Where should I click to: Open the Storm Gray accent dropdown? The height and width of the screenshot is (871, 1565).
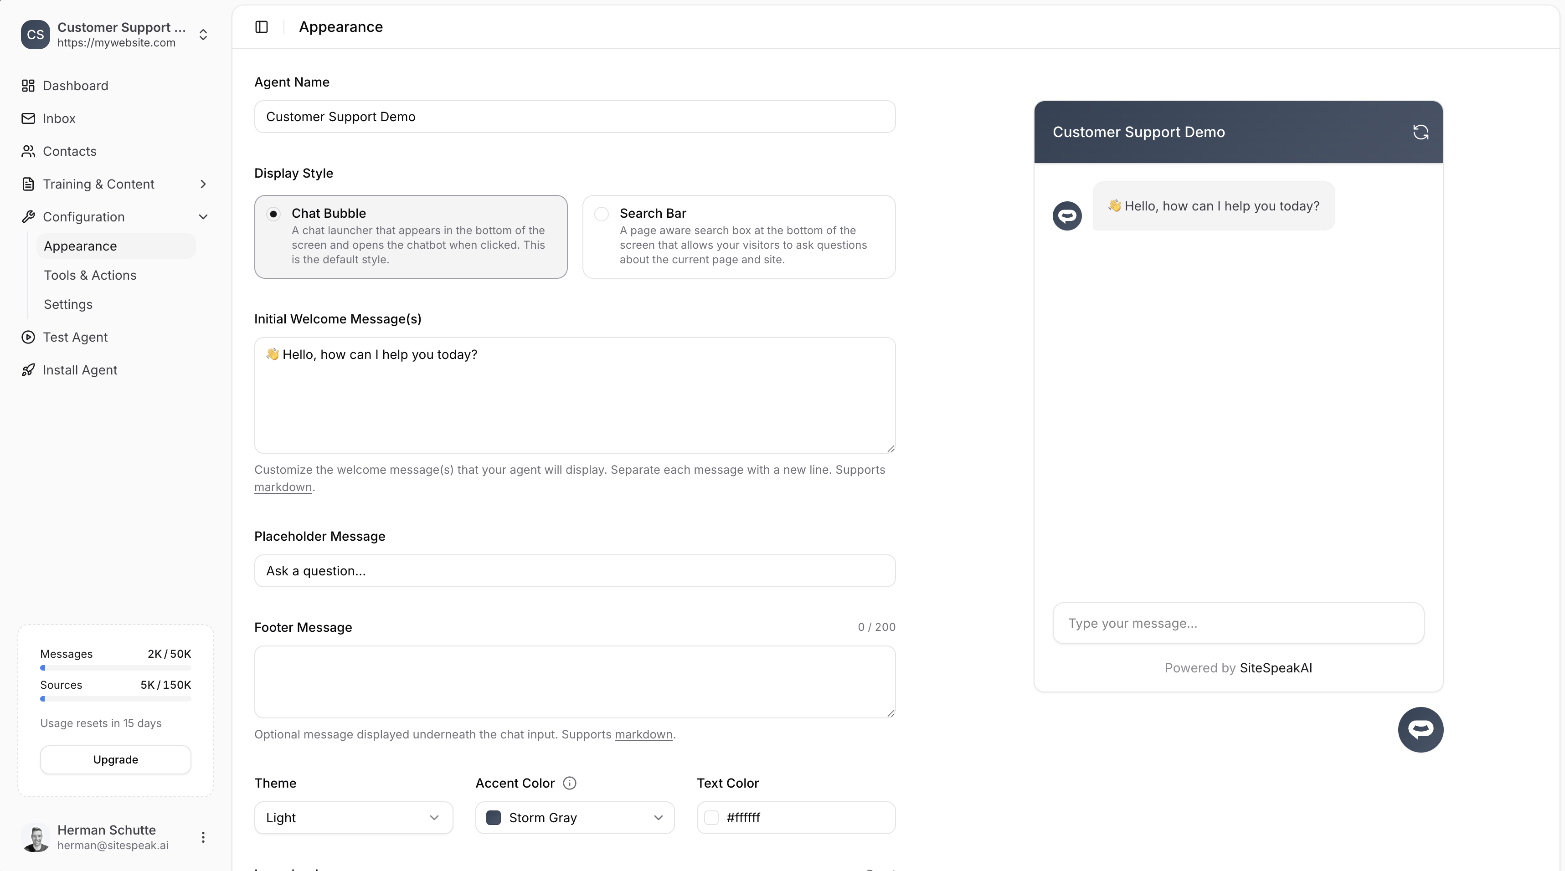(574, 818)
